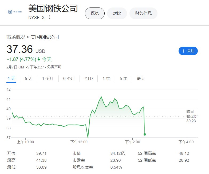Open the three-dot menu beside NYSE: X
The image size is (209, 174).
tap(49, 17)
